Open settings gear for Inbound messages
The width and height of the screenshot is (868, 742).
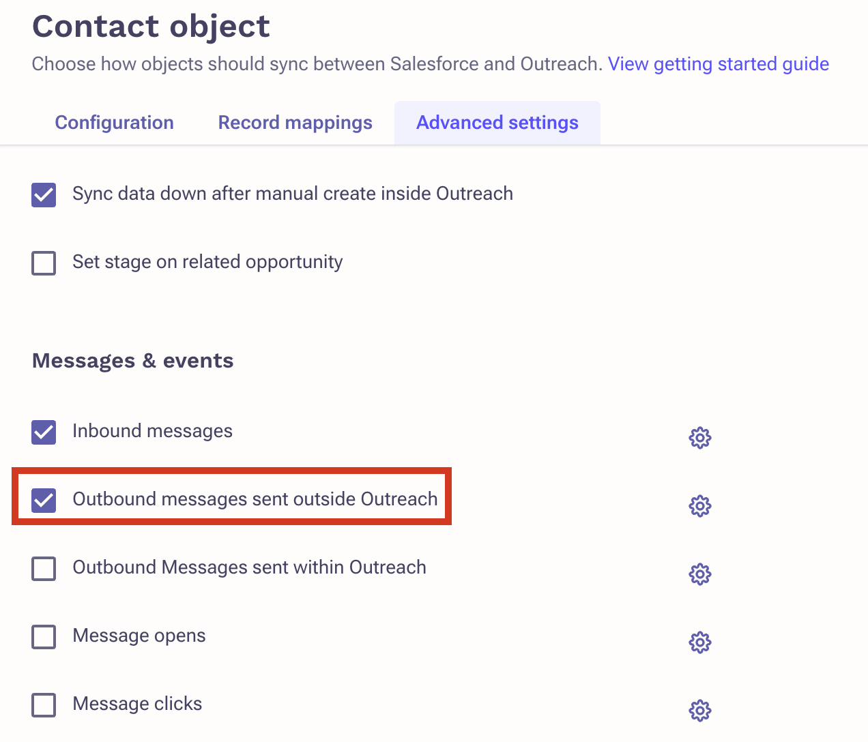pyautogui.click(x=700, y=438)
